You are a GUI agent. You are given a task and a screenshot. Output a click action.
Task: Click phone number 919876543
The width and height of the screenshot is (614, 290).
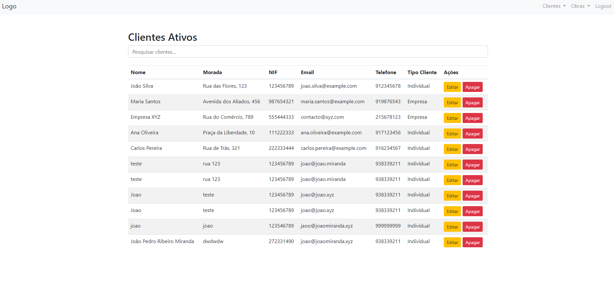[388, 102]
